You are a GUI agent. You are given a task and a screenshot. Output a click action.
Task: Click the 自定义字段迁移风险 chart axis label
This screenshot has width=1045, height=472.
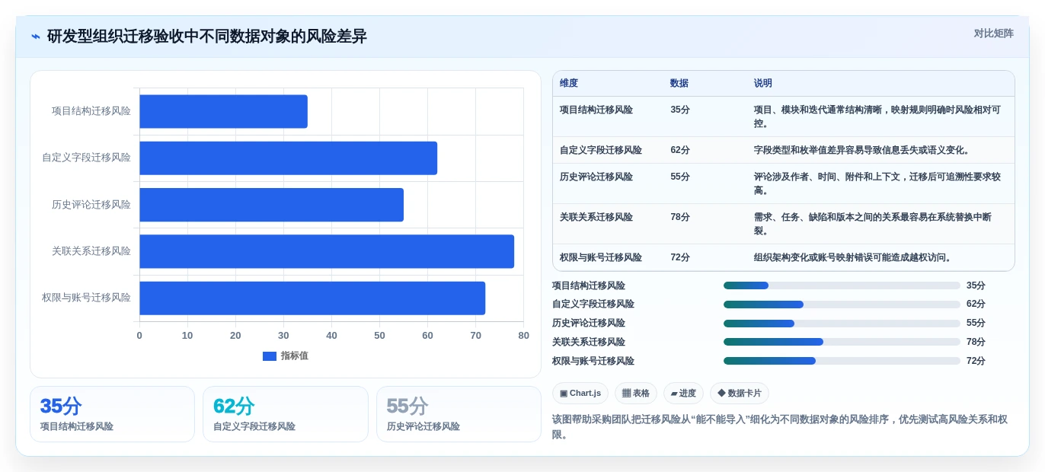(x=87, y=158)
